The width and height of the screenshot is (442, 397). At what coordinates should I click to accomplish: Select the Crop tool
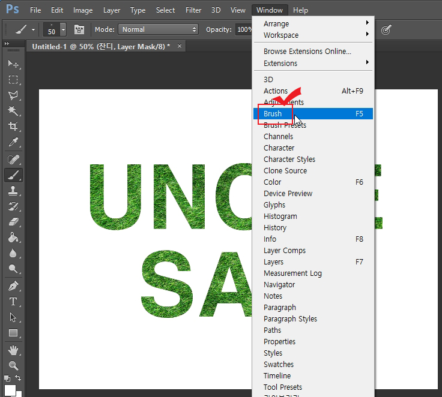coord(13,126)
